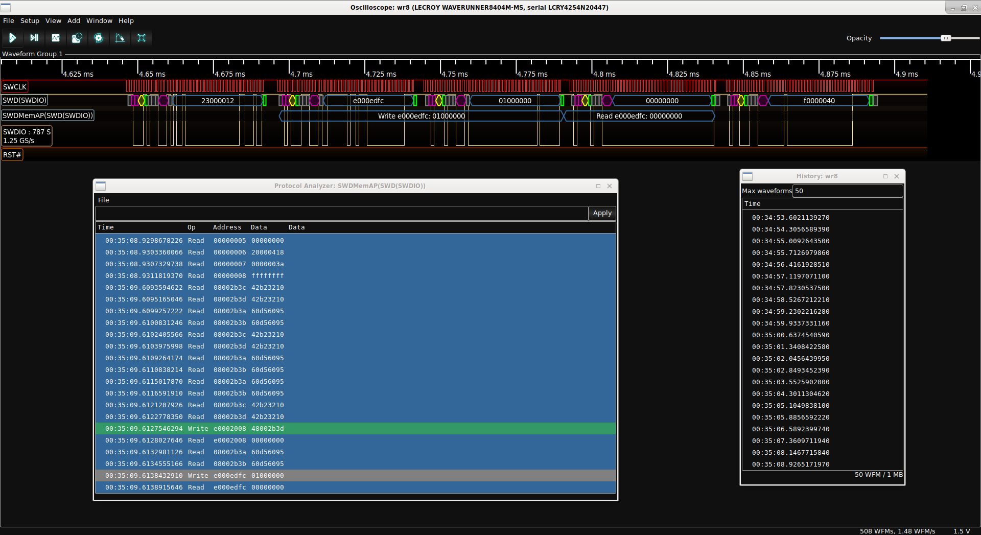Maximize the Protocol Analyzer window
The height and width of the screenshot is (535, 981).
[598, 186]
